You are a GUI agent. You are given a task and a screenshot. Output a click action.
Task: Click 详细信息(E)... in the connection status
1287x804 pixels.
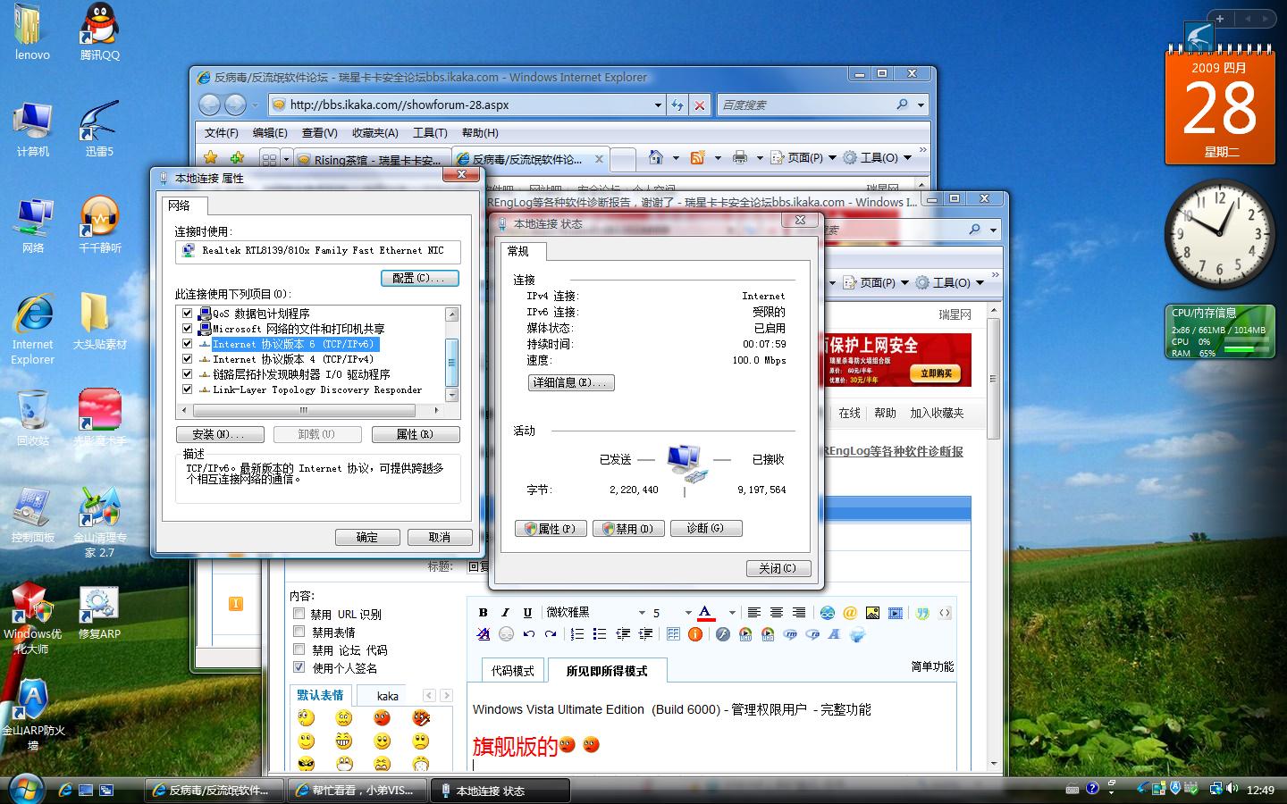tap(571, 382)
